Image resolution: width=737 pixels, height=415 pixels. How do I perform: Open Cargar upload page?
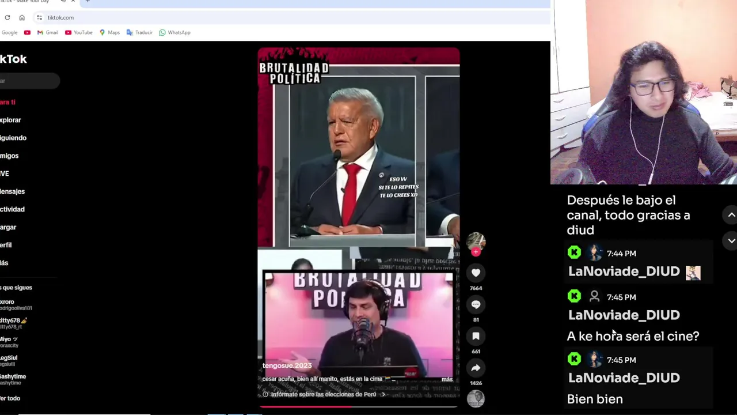tap(8, 227)
